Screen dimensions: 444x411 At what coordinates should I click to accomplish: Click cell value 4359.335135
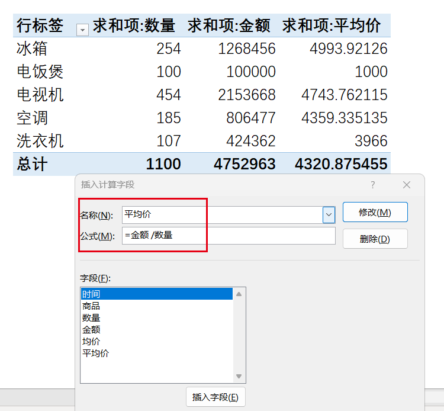point(345,118)
